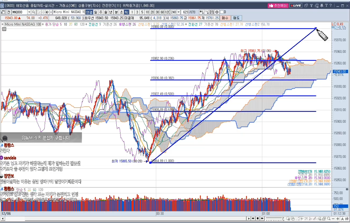Click the far-left chart layout icon in toolbar
The height and width of the screenshot is (223, 350).
pos(3,12)
